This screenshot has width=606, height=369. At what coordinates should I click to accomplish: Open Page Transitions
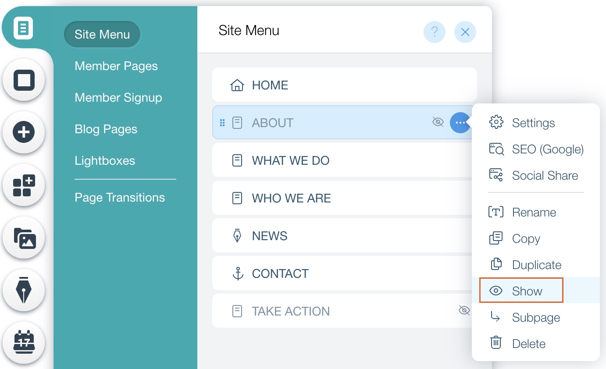point(120,197)
